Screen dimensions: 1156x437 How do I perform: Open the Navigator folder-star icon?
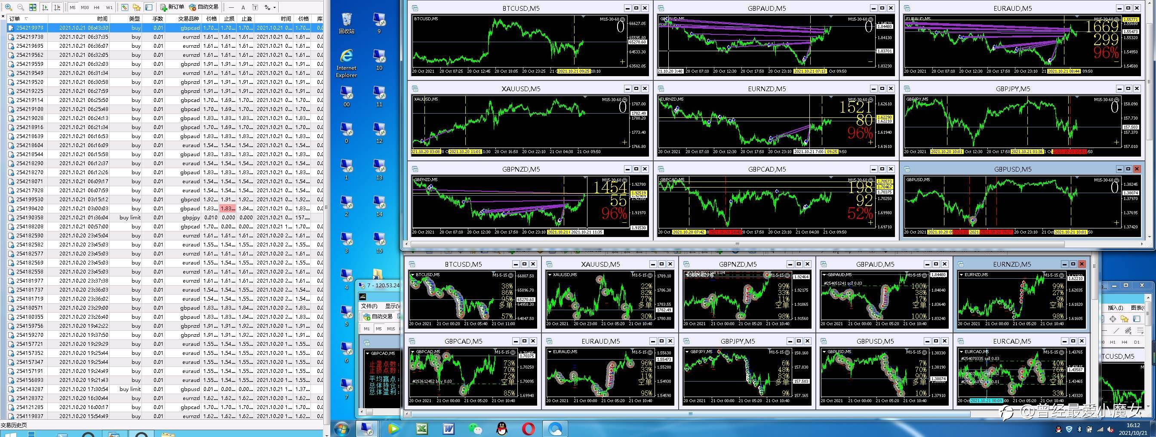click(137, 7)
